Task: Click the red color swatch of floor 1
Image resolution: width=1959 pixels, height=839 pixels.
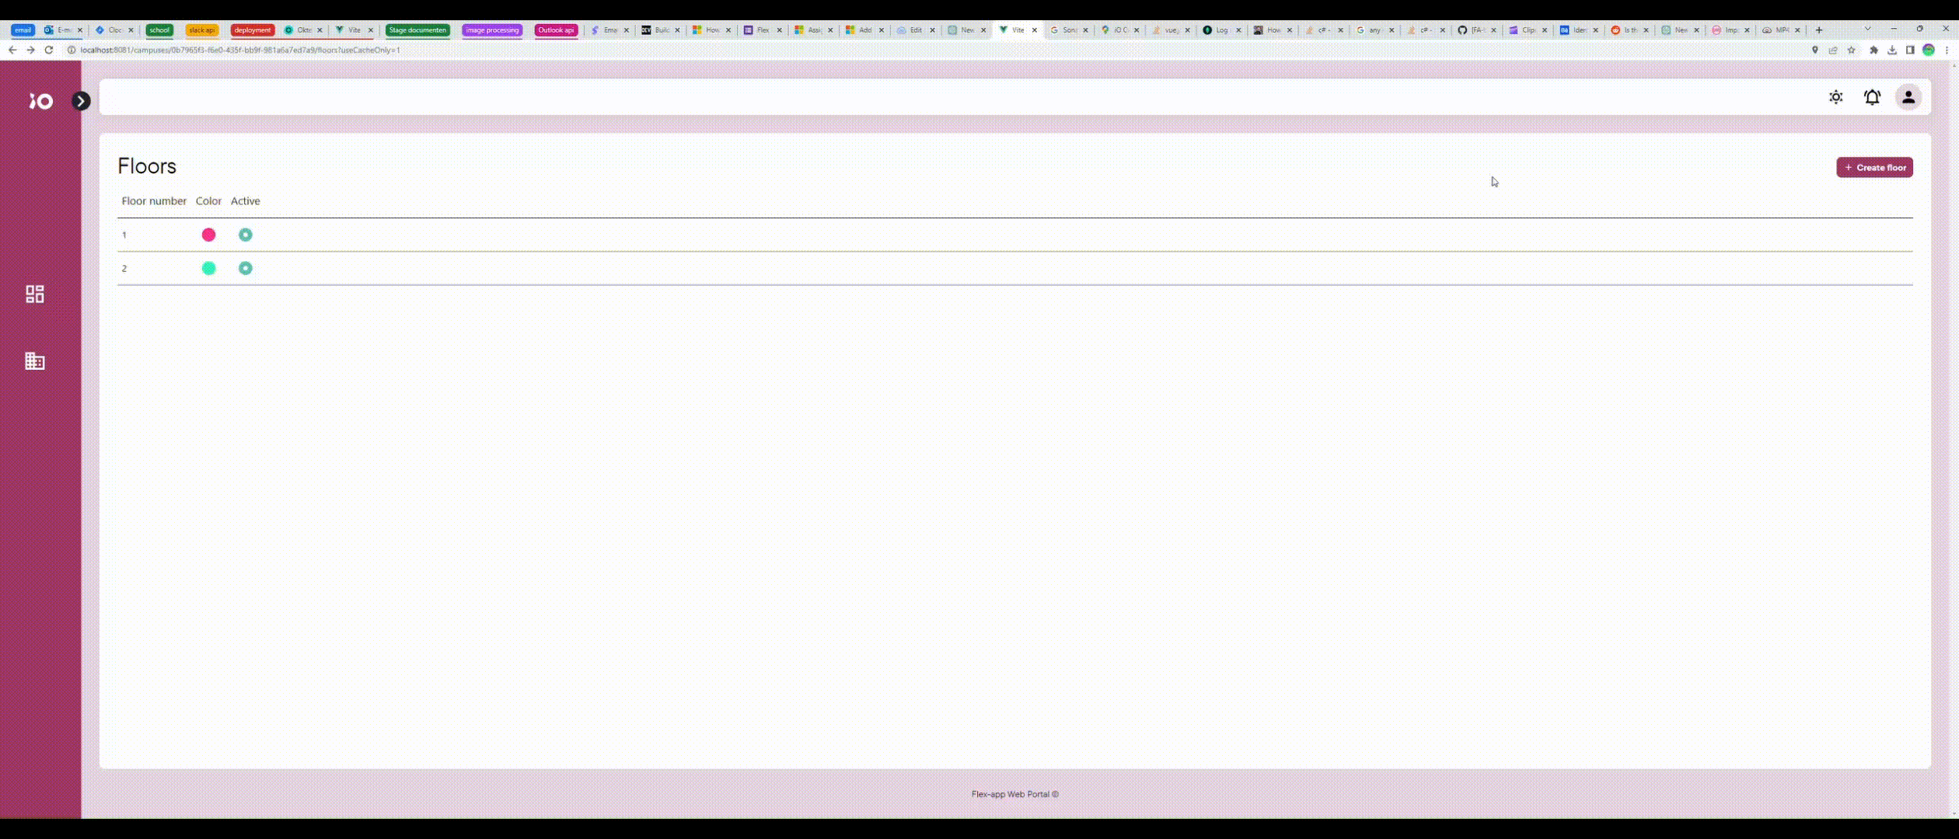Action: pos(208,235)
